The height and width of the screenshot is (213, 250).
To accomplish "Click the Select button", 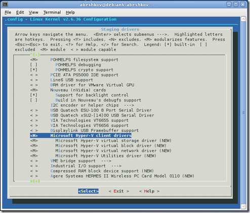I will 89,191.
